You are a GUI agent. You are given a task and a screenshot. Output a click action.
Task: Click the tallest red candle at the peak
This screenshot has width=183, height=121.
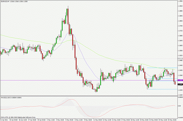pyautogui.click(x=68, y=16)
